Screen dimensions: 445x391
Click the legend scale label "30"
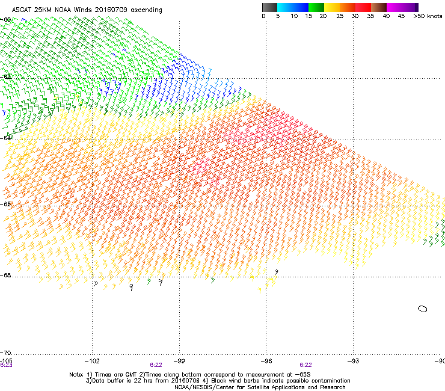(355, 16)
